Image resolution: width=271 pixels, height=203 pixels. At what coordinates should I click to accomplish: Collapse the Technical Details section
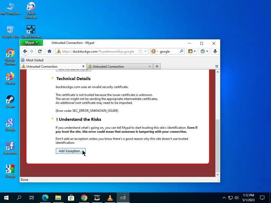(x=52, y=78)
